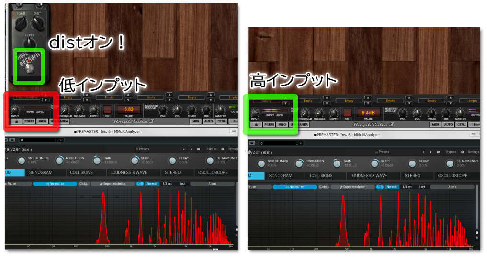Click the MASTER knob in the right AmpliTube
The image size is (487, 257).
(460, 113)
